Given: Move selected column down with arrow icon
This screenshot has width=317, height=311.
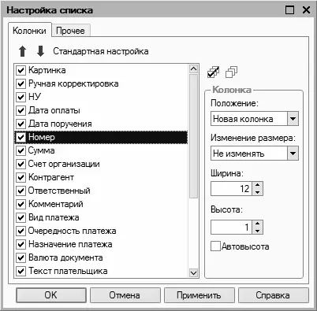Looking at the screenshot, I should point(40,51).
